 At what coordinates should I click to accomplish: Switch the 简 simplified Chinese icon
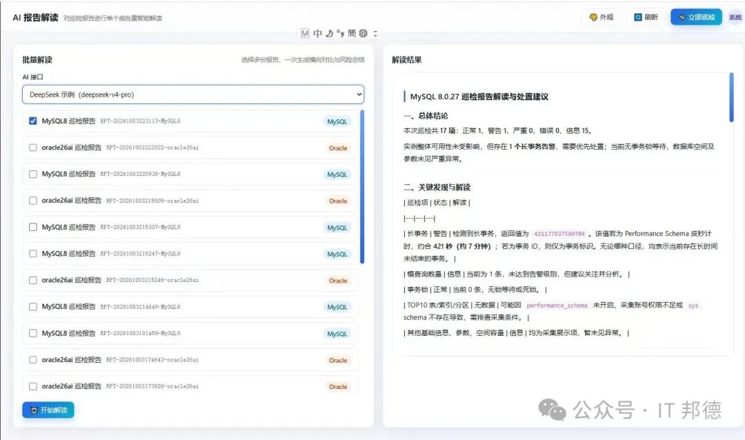pyautogui.click(x=352, y=33)
